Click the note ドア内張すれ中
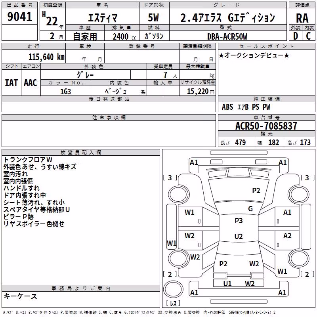Image resolution: width=317 pixels, height=317 pixels. pos(25,195)
